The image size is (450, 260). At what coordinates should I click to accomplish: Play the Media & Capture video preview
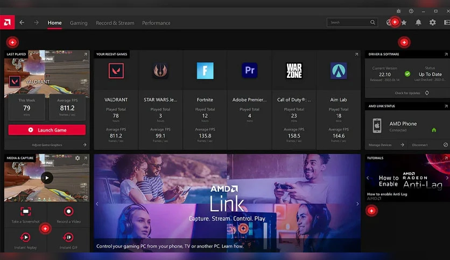(47, 178)
